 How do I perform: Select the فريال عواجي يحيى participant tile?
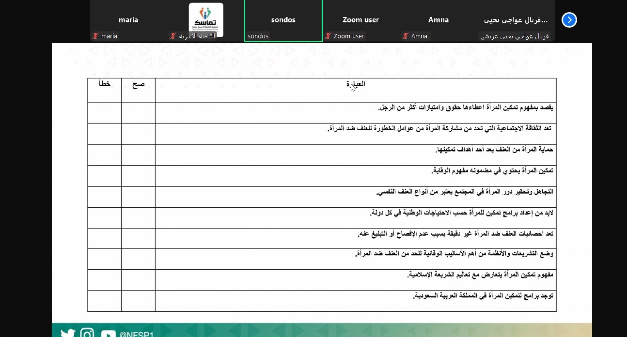click(516, 21)
